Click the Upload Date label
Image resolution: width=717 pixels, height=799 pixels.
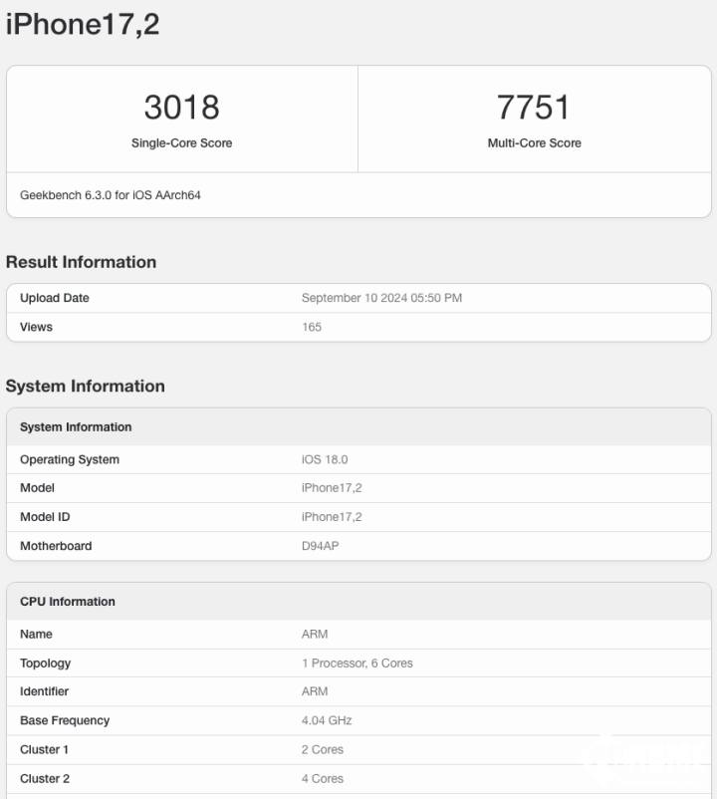(x=55, y=298)
